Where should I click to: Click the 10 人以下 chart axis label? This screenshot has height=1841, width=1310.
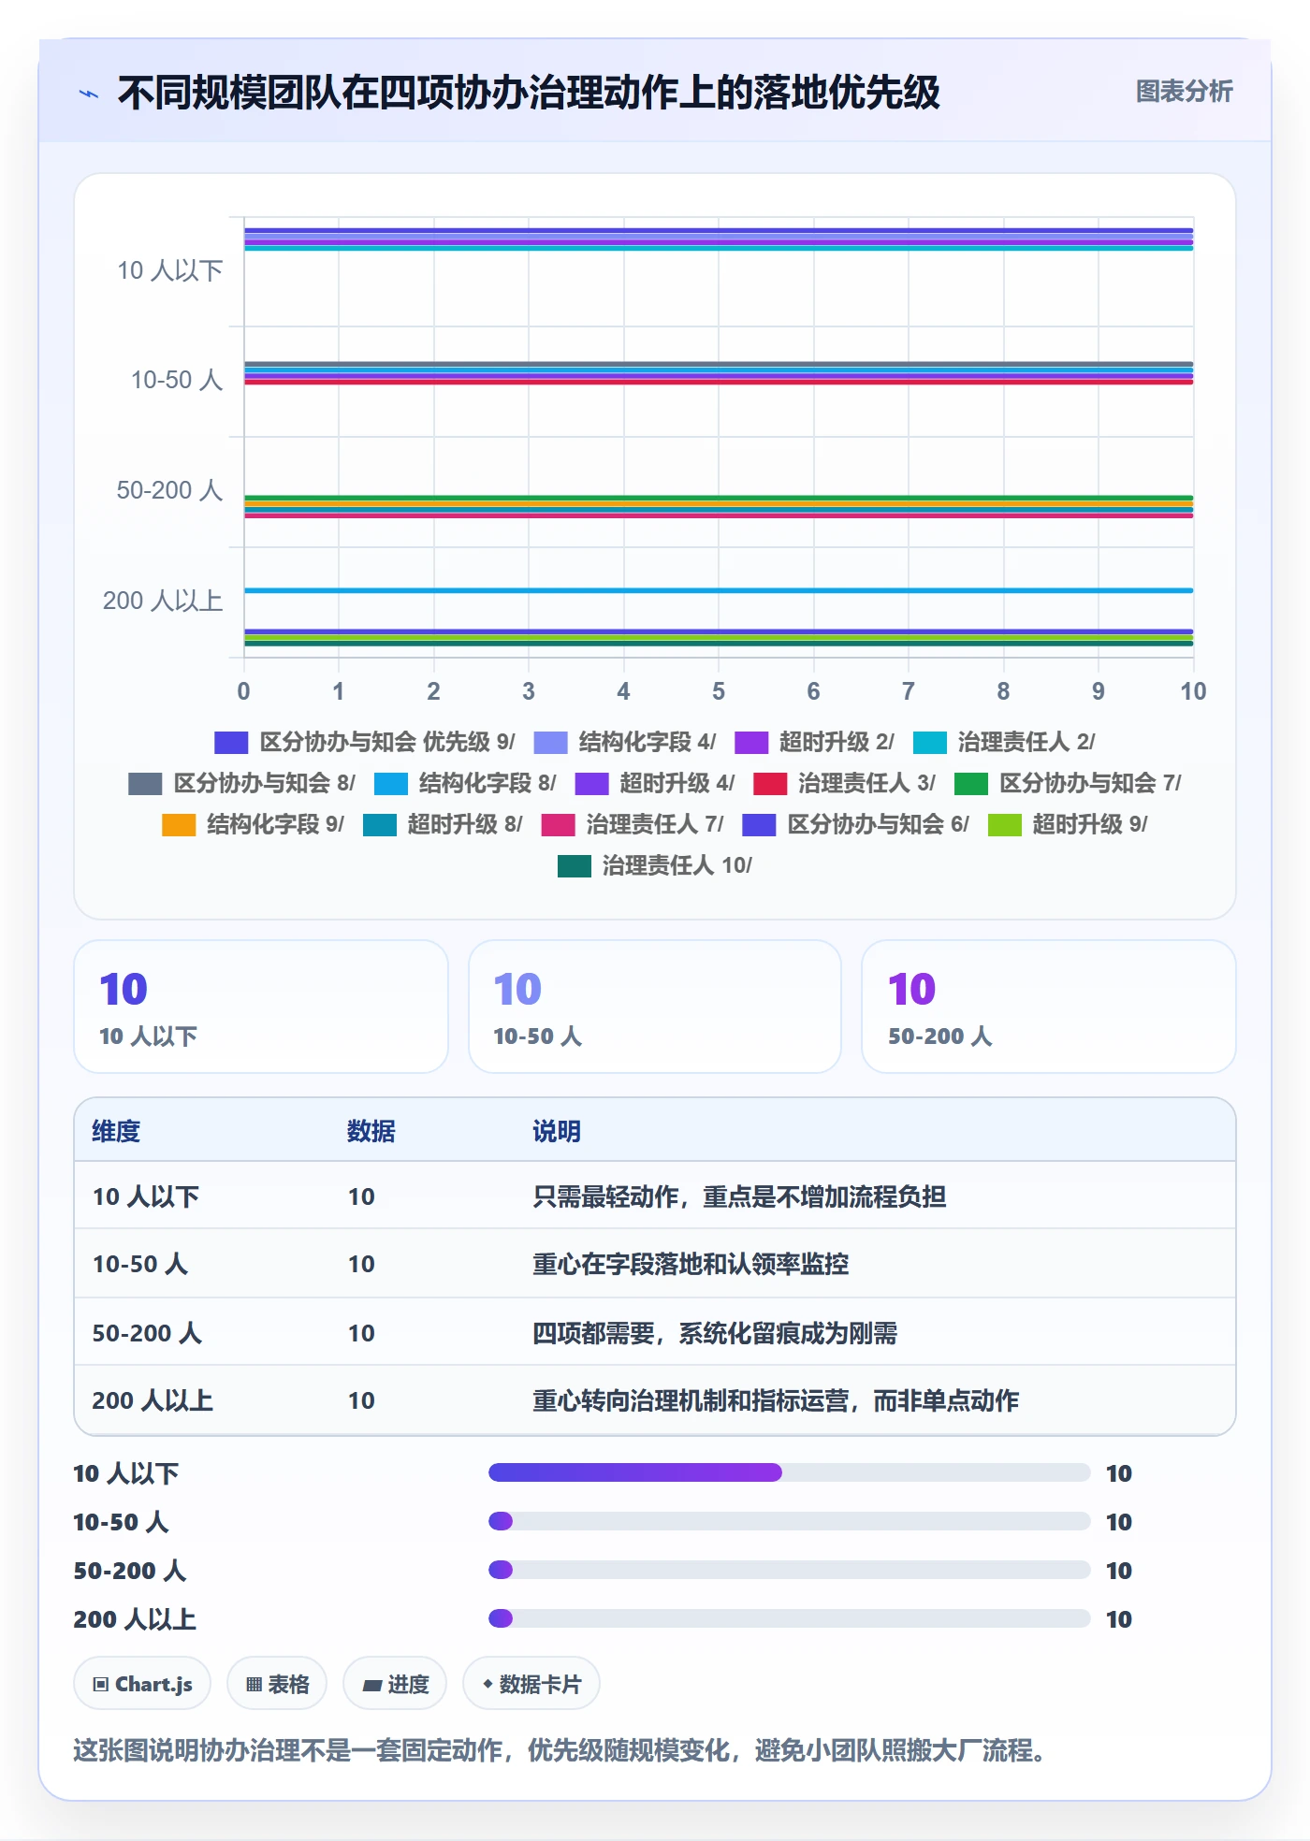pyautogui.click(x=169, y=270)
